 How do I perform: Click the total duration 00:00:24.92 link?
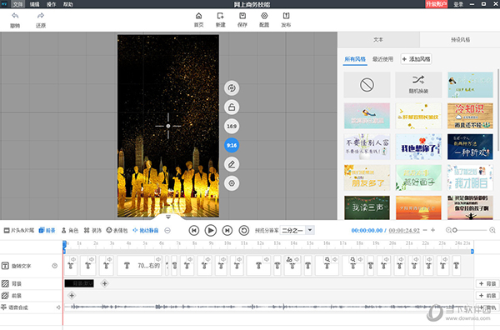pos(404,230)
